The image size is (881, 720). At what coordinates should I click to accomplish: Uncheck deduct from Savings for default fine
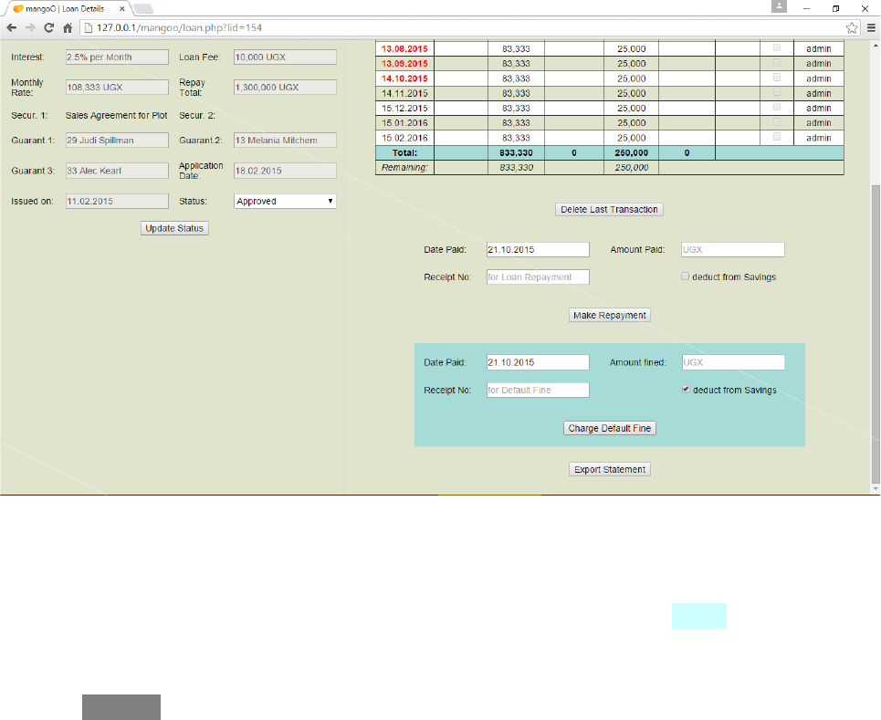(x=686, y=390)
